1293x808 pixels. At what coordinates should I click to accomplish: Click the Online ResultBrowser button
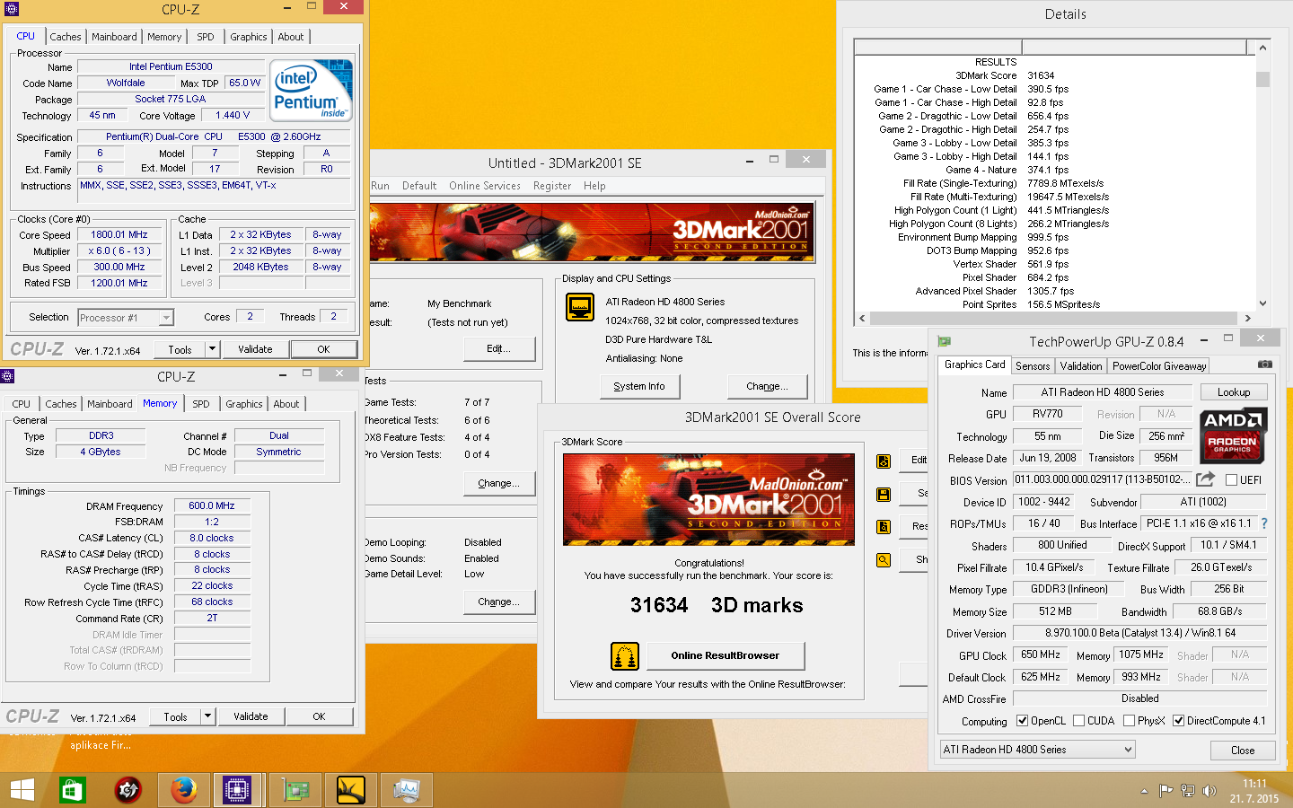tap(726, 655)
